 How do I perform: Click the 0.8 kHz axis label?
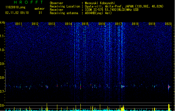pyautogui.click(x=3, y=78)
